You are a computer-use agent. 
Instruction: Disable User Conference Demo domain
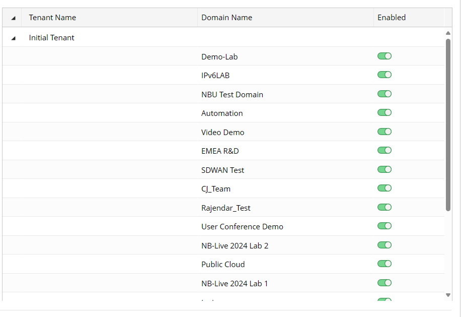pos(385,226)
